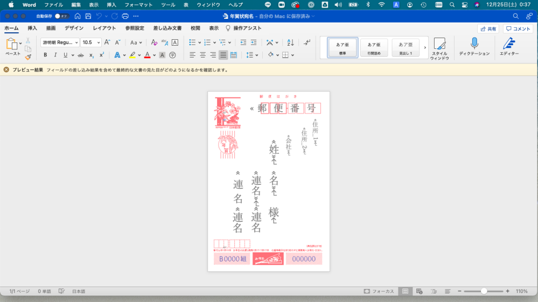This screenshot has height=302, width=538.
Task: Switch to Print Layout view in the status bar
Action: (x=405, y=291)
